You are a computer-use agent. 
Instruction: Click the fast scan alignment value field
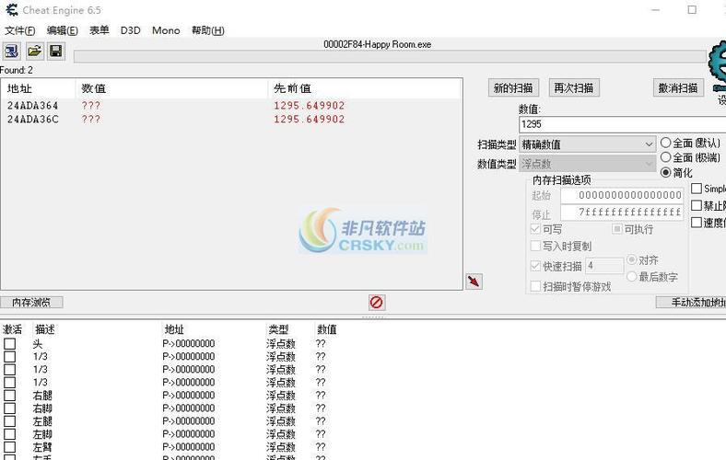coord(604,265)
